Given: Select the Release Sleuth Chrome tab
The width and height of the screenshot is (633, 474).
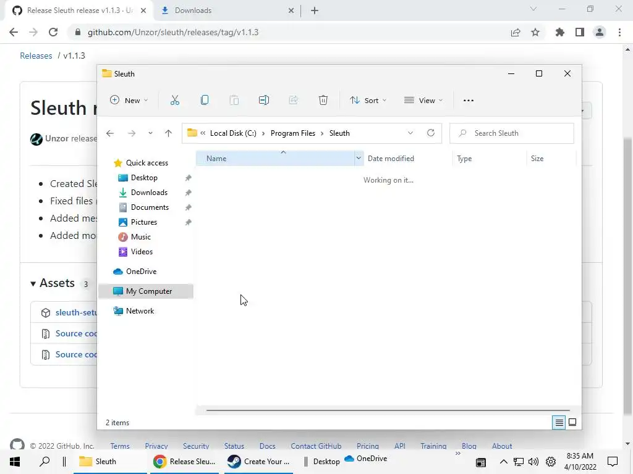Looking at the screenshot, I should tap(79, 10).
